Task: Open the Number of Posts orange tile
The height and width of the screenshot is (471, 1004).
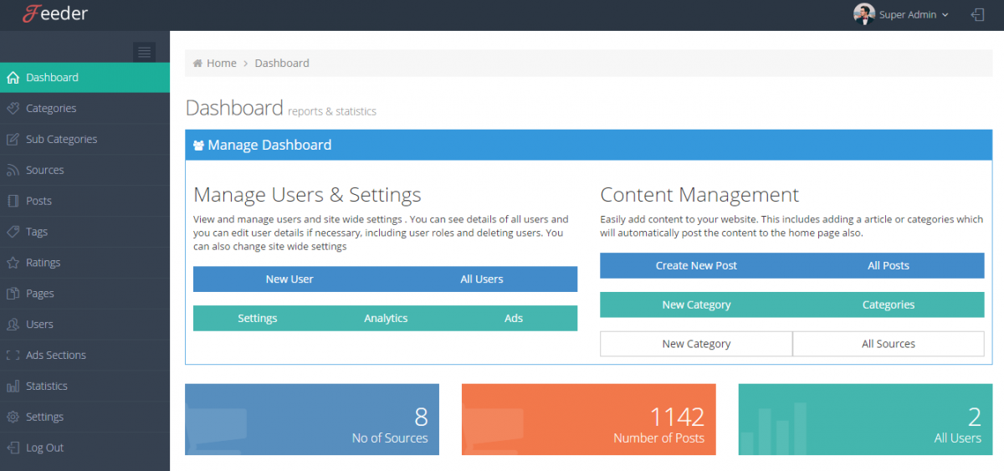Action: [x=588, y=419]
